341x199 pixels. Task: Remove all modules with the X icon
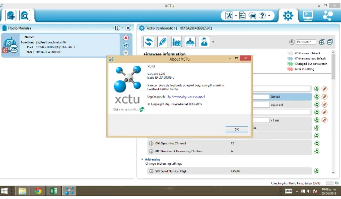click(x=128, y=28)
